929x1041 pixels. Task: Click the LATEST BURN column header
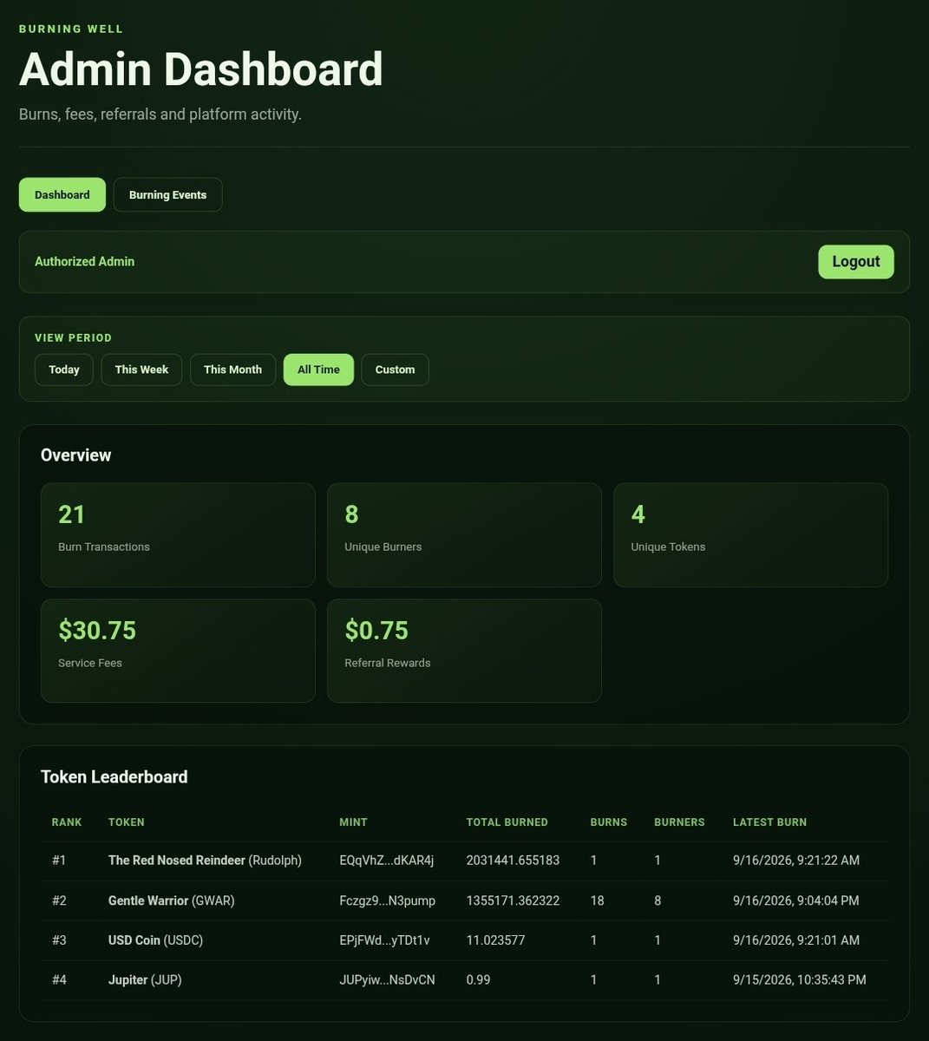pyautogui.click(x=769, y=822)
